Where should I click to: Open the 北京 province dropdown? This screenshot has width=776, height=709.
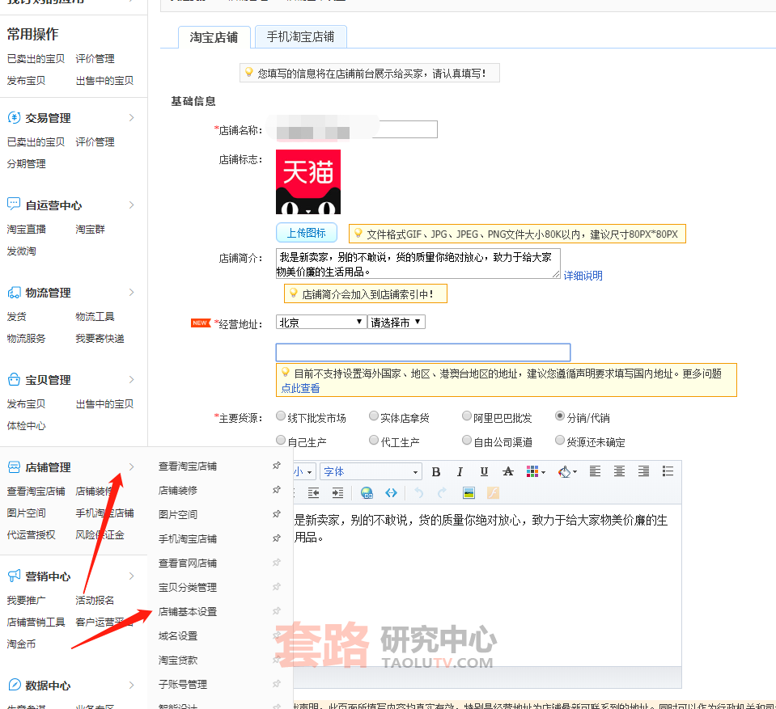[x=321, y=323]
